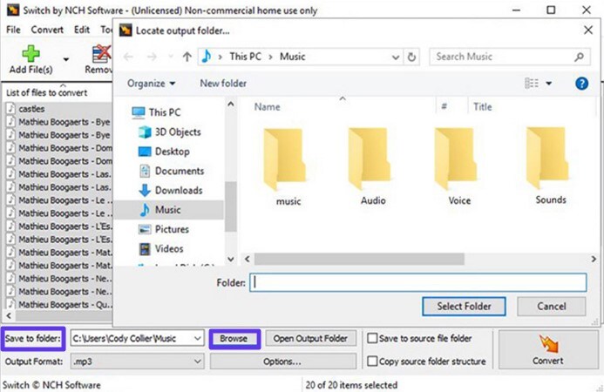Click the file pane horizontal scrollbar
This screenshot has height=392, width=604.
pos(359,259)
